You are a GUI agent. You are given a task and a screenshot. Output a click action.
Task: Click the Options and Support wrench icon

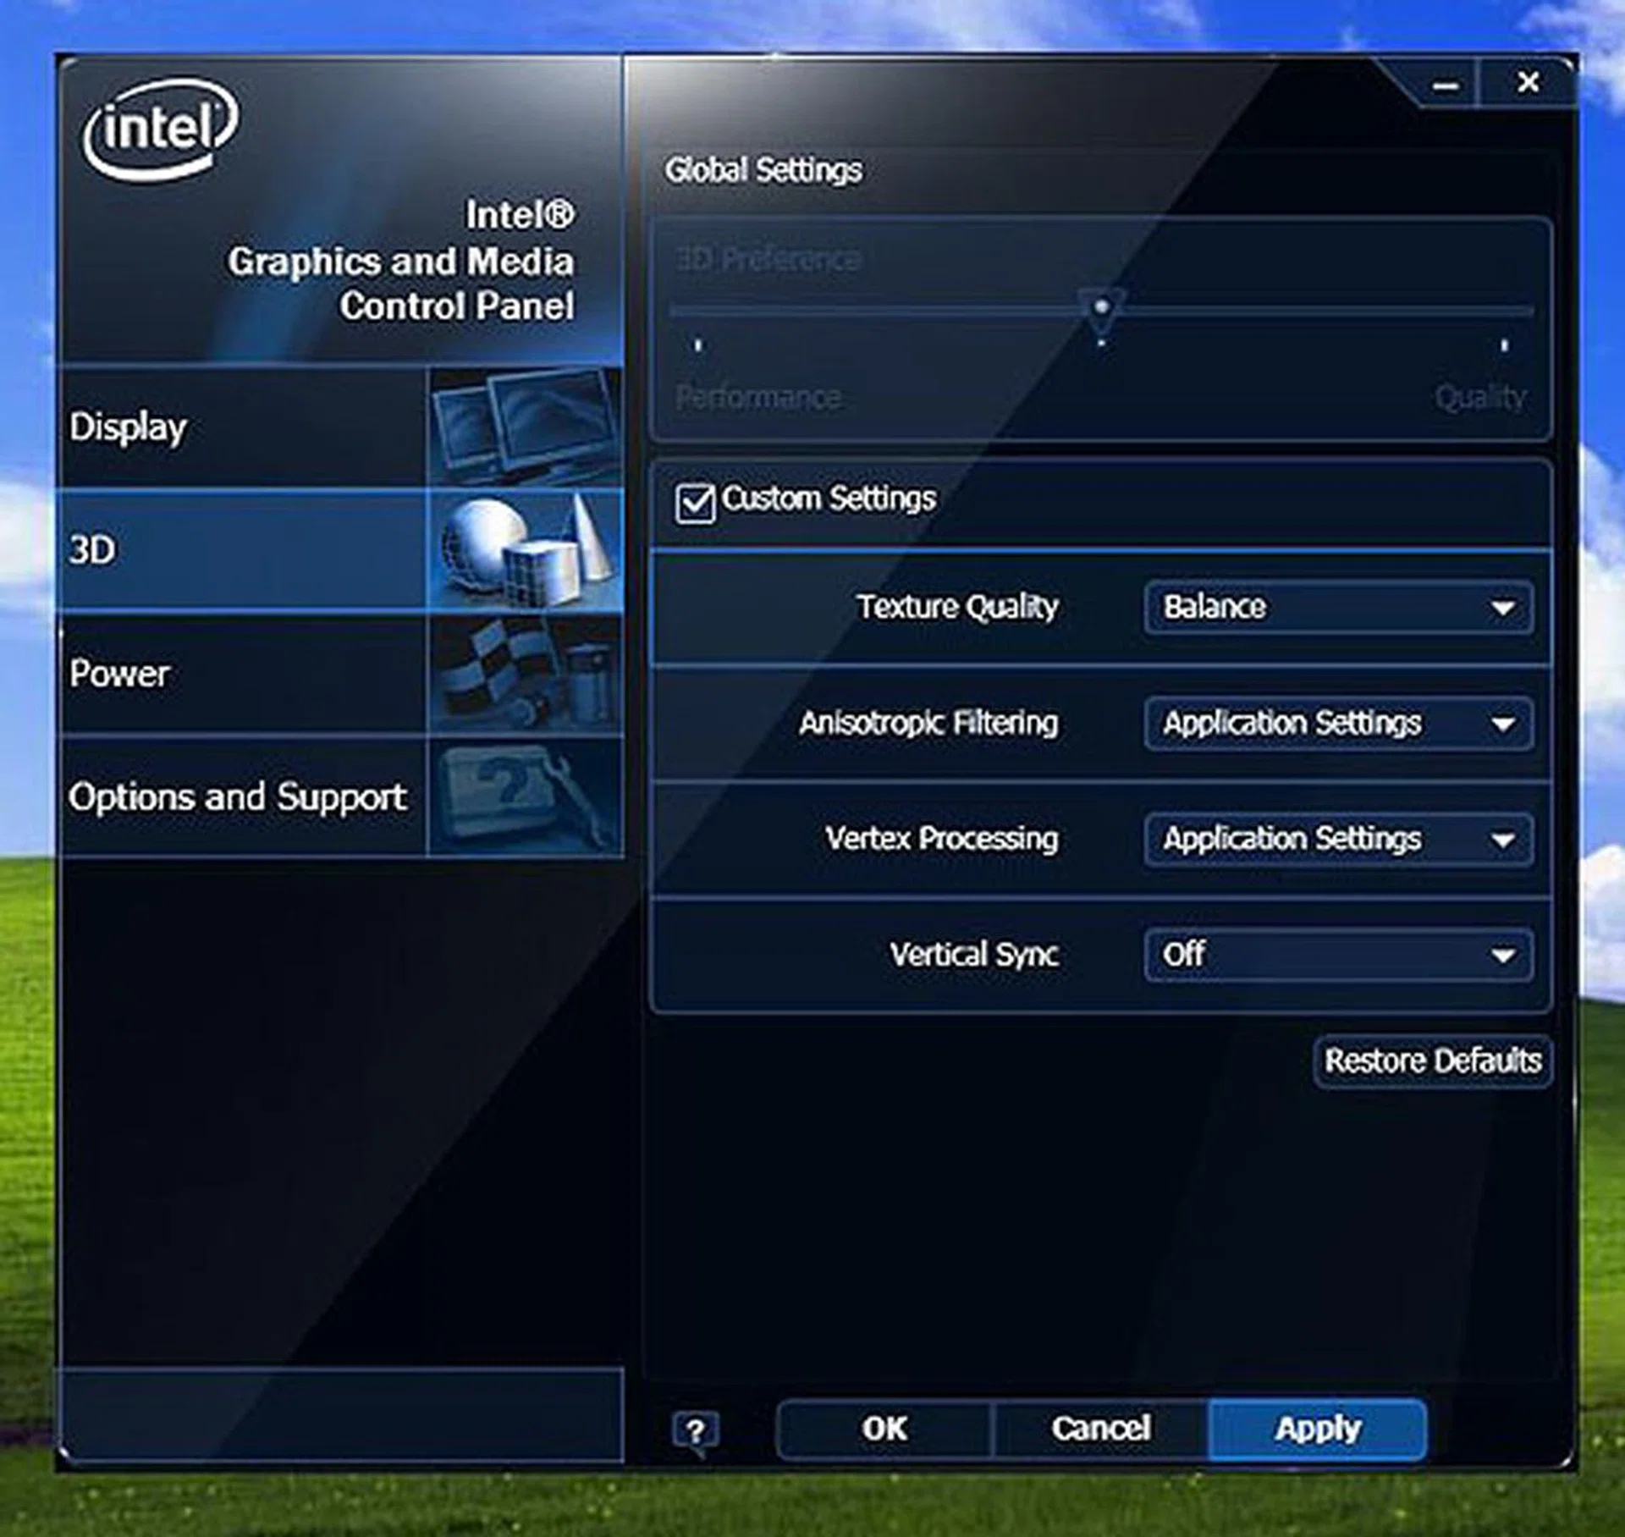coord(525,796)
